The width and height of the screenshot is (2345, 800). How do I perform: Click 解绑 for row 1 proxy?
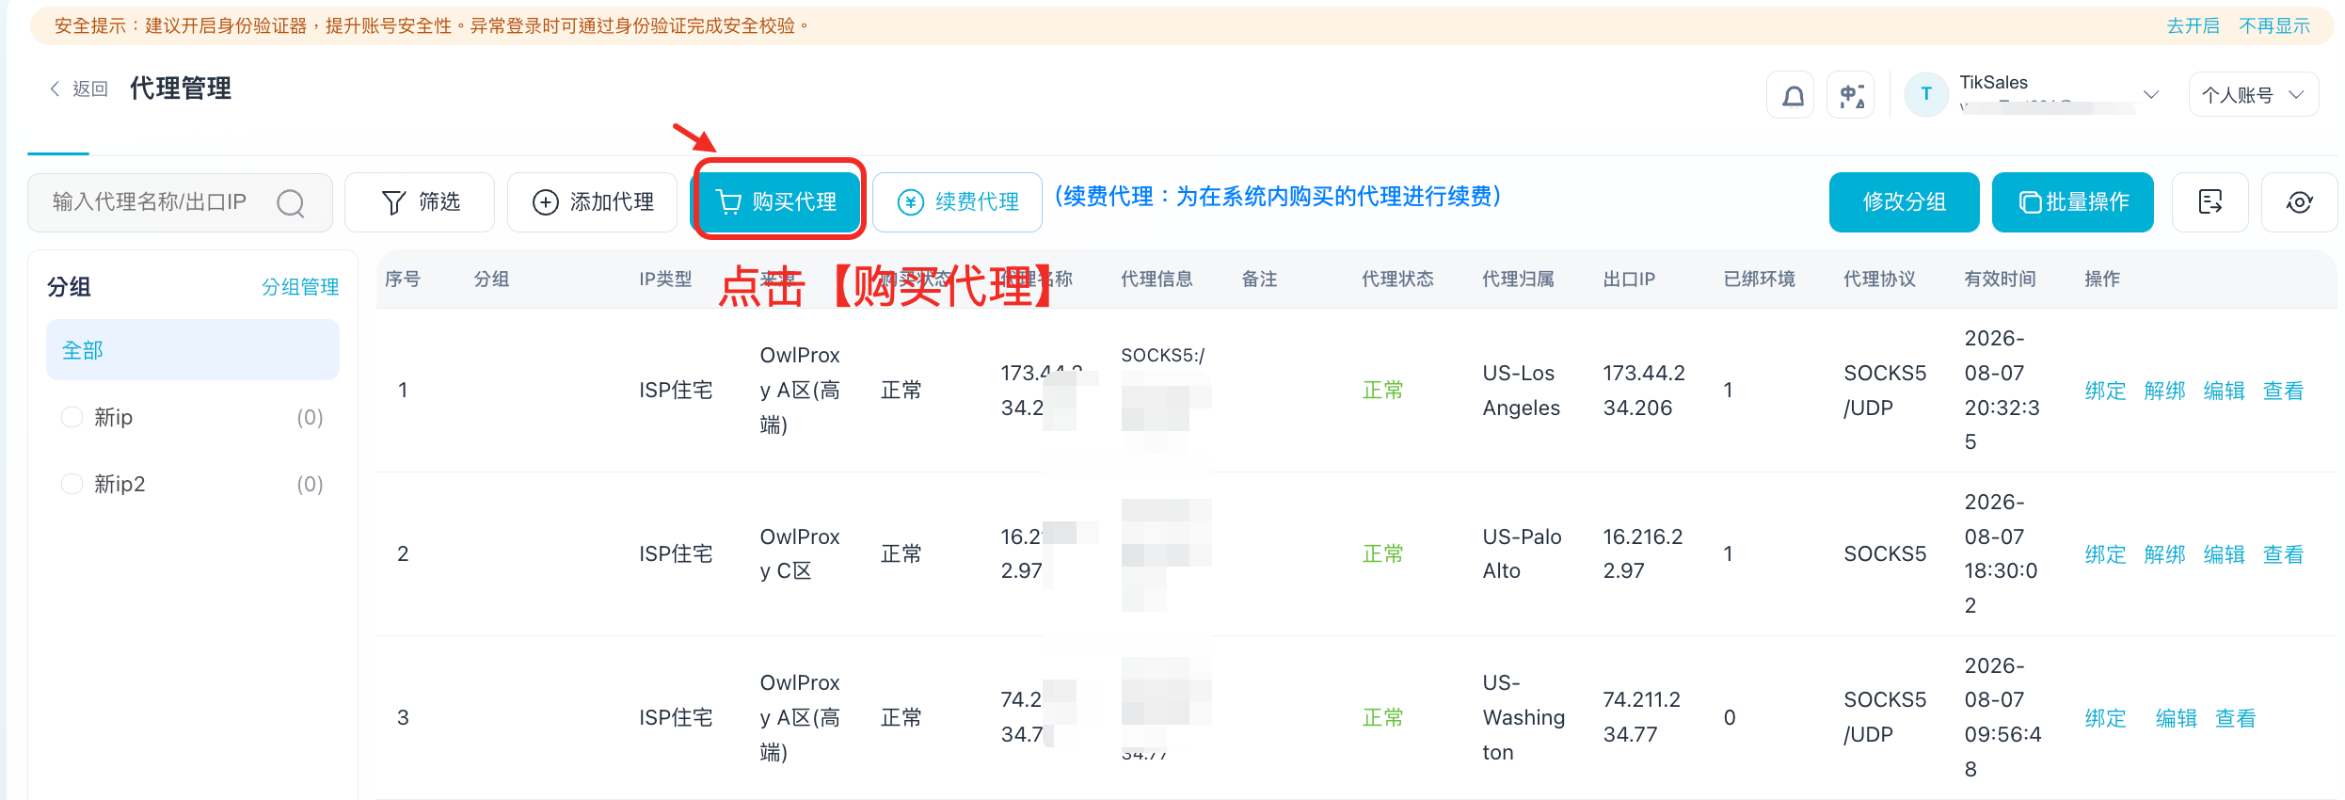pyautogui.click(x=2164, y=391)
